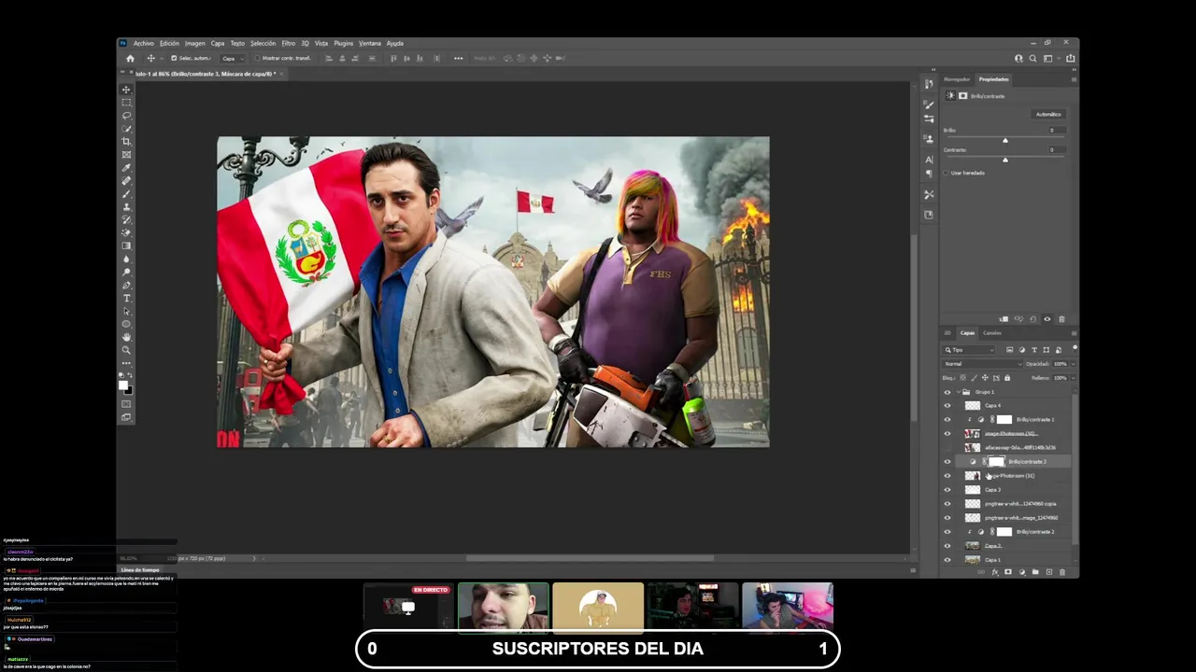Click the canvas horizontal scrollbar
Viewport: 1196px width, 672px height.
[x=589, y=558]
